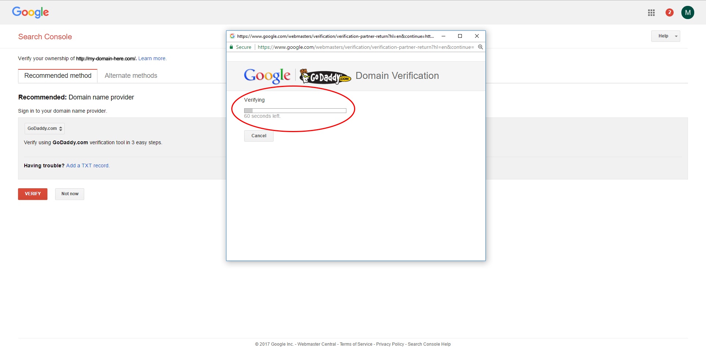Minimize the verification popup window

[443, 36]
